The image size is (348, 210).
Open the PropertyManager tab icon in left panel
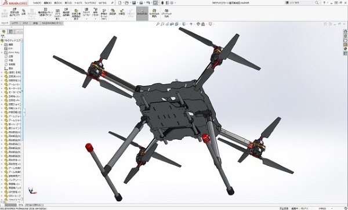pyautogui.click(x=10, y=31)
